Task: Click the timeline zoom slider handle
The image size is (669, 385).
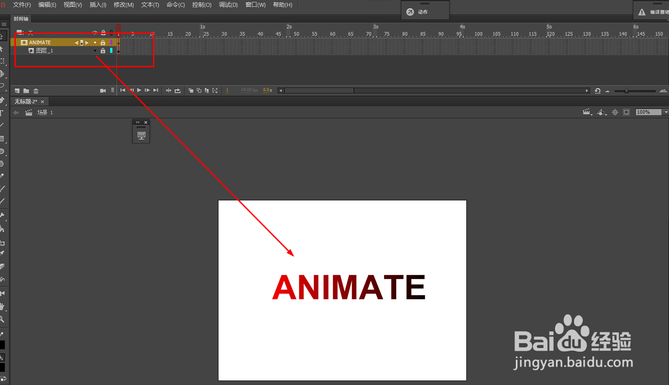Action: [626, 91]
